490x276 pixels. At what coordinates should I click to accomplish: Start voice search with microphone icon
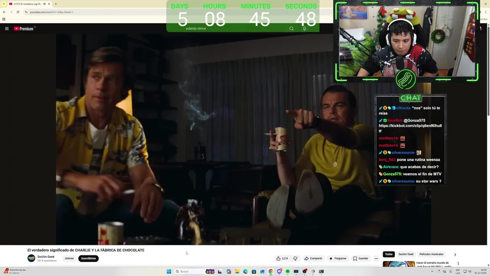coord(304,28)
